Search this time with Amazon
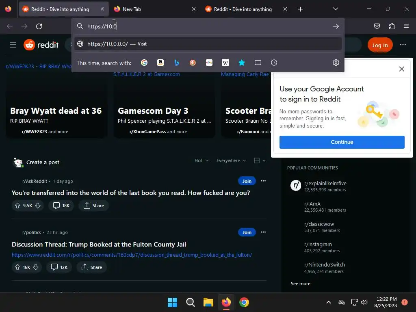Viewport: 416px width, 312px height. point(160,63)
